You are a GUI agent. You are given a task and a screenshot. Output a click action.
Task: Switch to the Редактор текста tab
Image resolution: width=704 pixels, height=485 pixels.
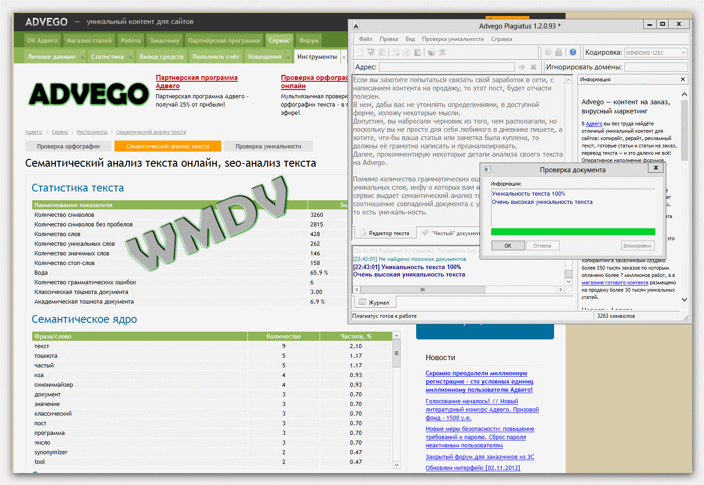pyautogui.click(x=385, y=233)
